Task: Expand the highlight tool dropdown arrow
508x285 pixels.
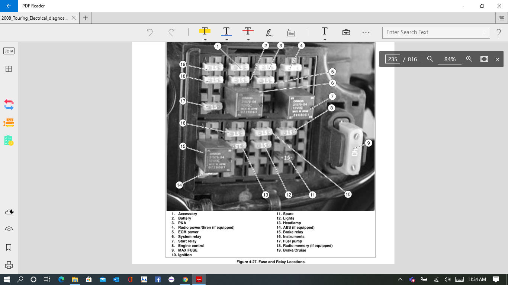Action: [x=205, y=40]
